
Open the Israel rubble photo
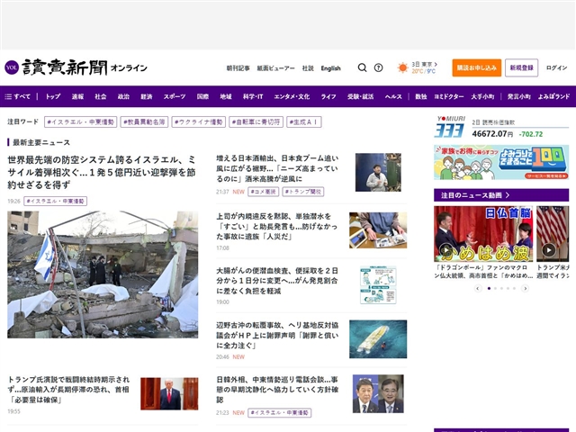click(103, 274)
